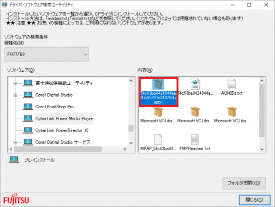Click the contents pane scroll down arrow
275x207 pixels.
pos(262,149)
